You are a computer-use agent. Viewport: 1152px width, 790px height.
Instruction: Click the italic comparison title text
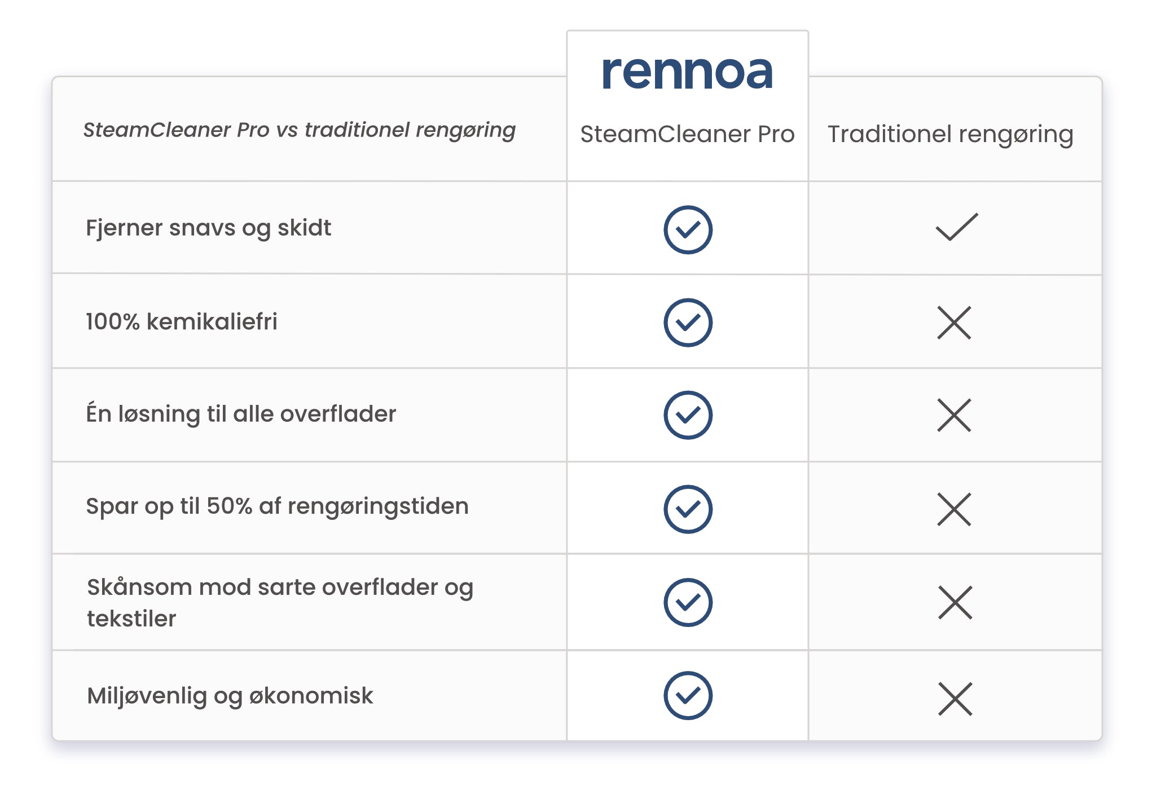click(x=300, y=130)
